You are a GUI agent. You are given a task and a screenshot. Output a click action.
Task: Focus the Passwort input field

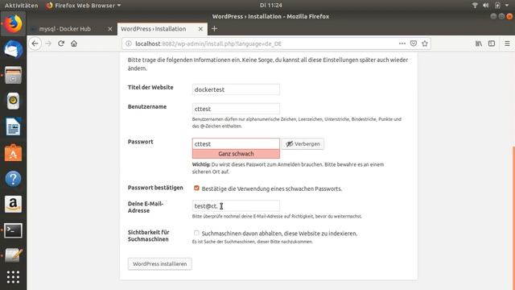click(x=236, y=143)
